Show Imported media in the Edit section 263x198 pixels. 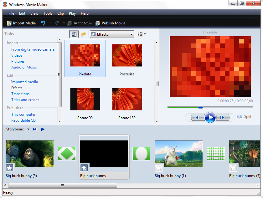pyautogui.click(x=24, y=82)
